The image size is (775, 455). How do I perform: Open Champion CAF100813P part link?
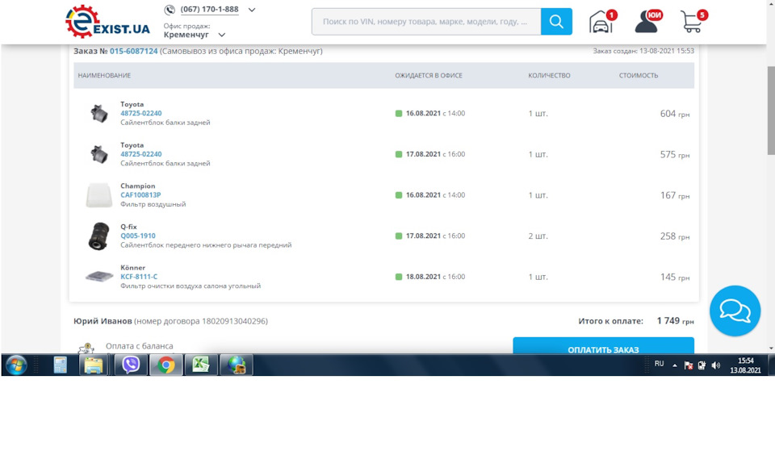pyautogui.click(x=140, y=195)
